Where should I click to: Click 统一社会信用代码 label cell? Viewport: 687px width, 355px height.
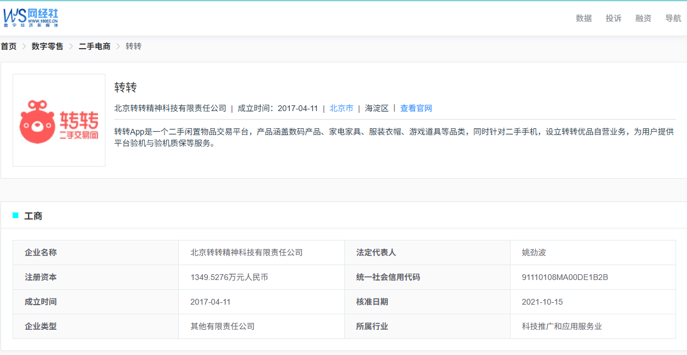point(427,277)
